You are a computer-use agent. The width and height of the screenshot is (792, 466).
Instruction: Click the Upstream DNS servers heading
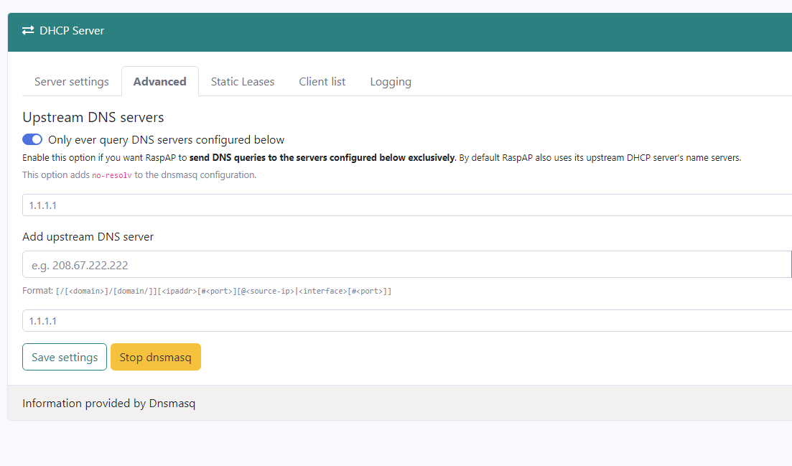(x=93, y=117)
